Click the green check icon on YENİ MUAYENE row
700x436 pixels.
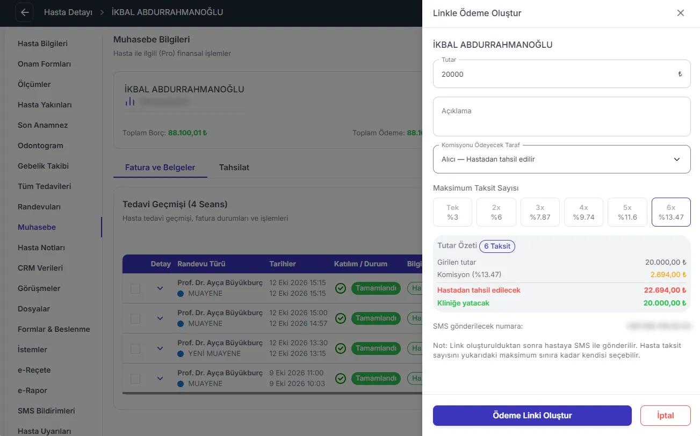coord(340,348)
